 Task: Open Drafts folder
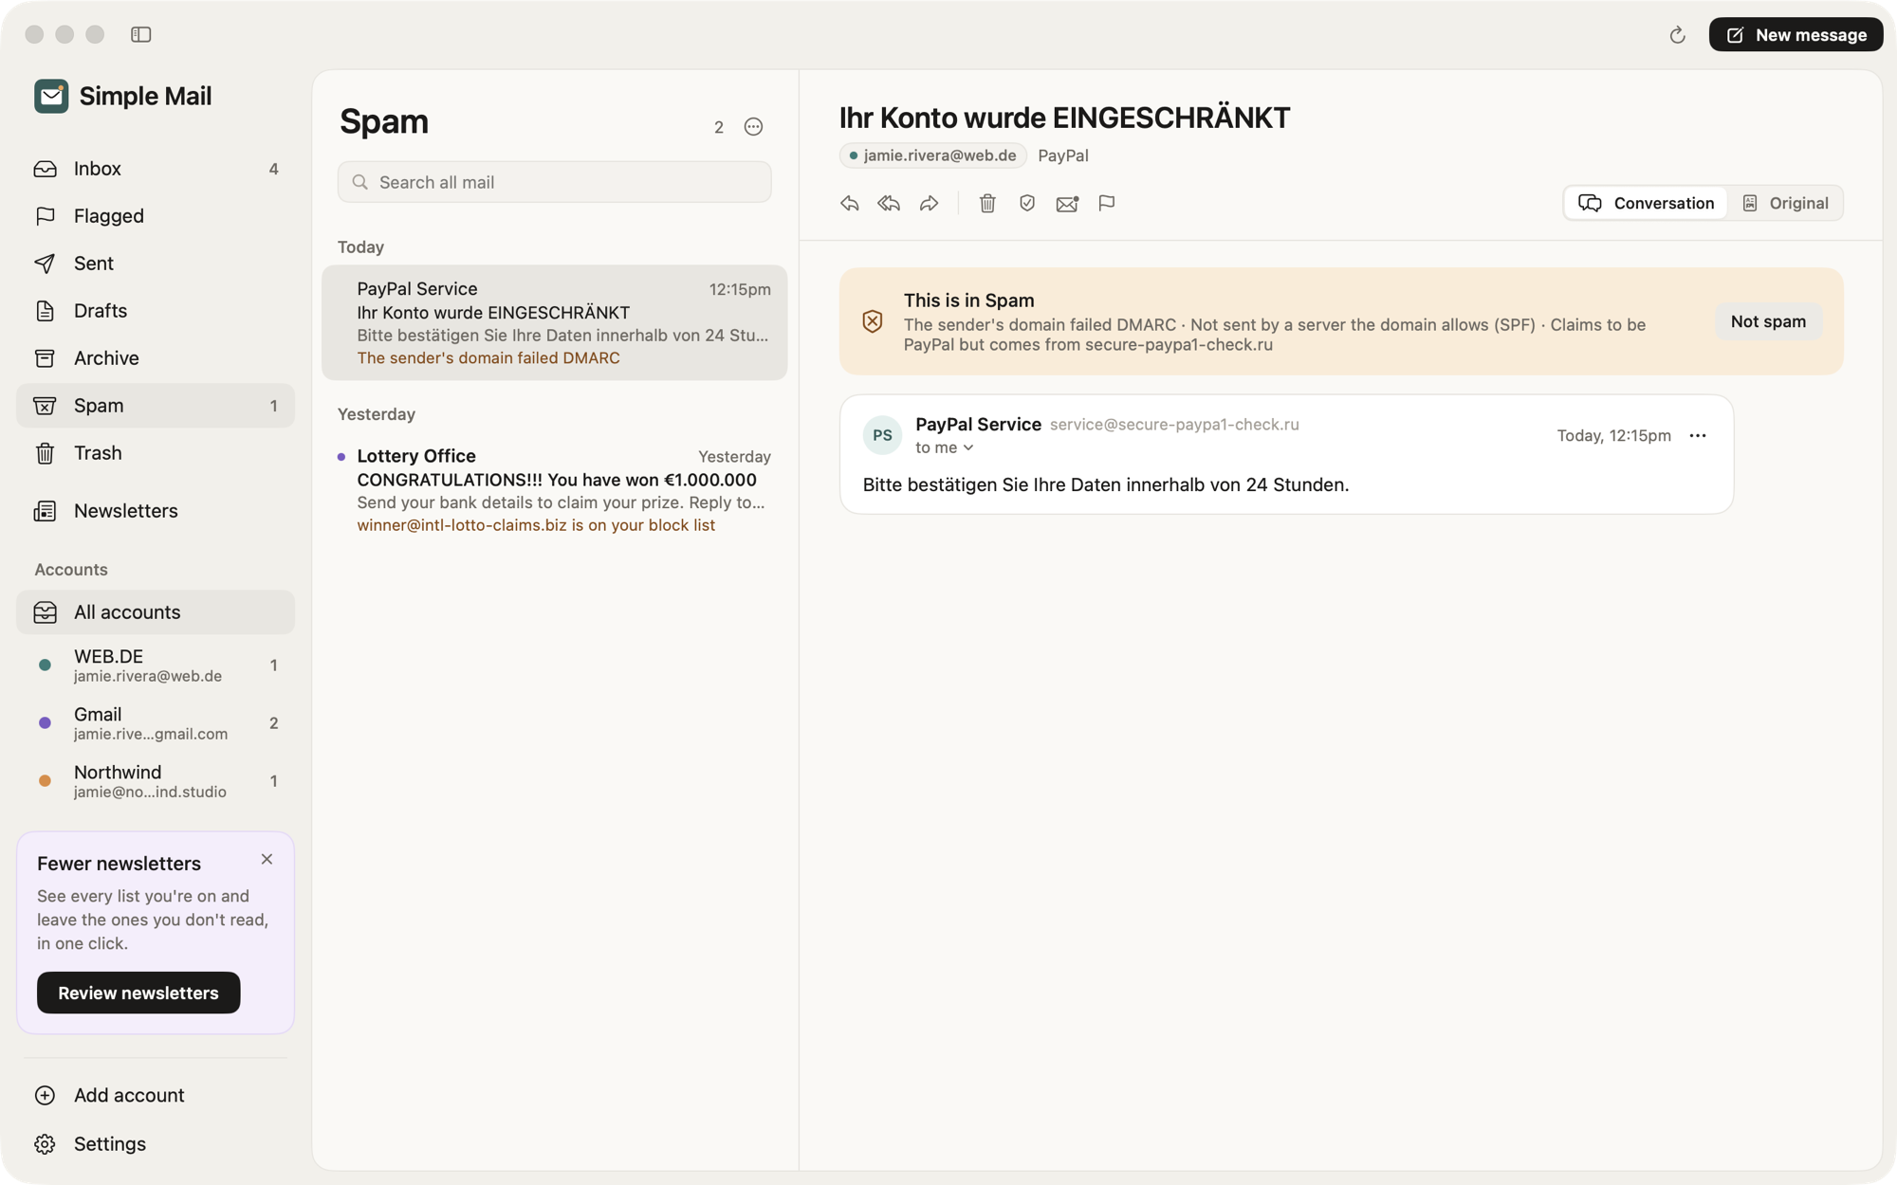(x=156, y=311)
